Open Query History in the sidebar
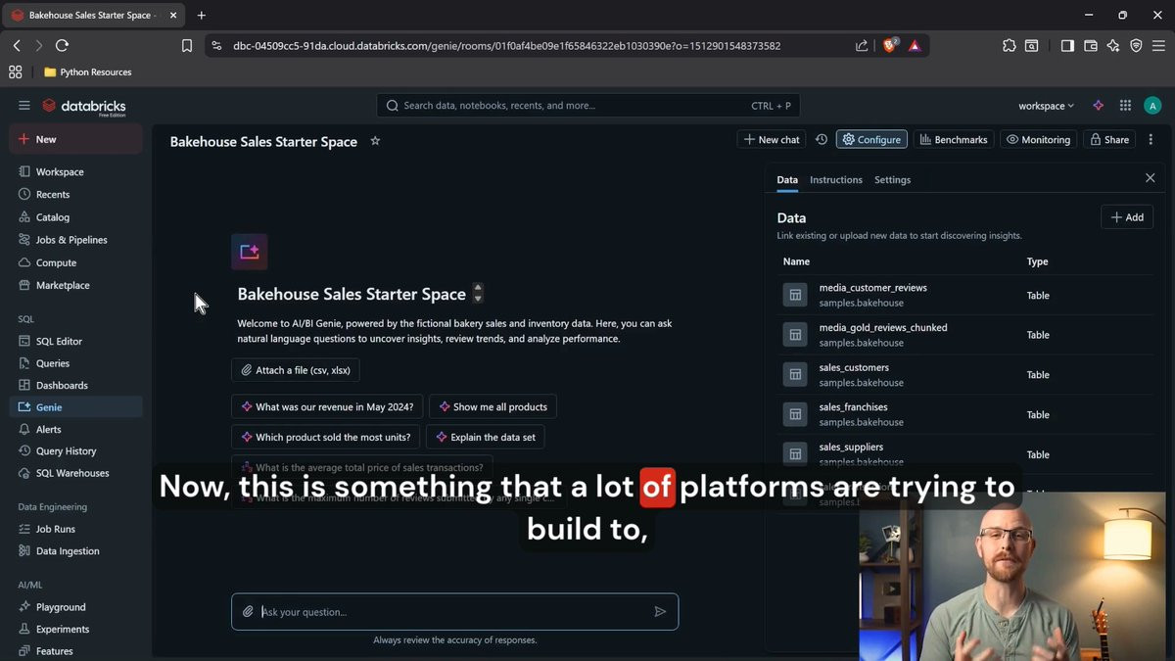The image size is (1175, 661). (x=76, y=451)
